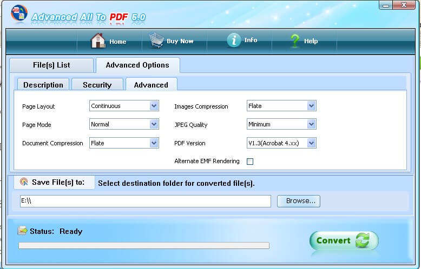Click the Help label in the toolbar

pos(311,41)
